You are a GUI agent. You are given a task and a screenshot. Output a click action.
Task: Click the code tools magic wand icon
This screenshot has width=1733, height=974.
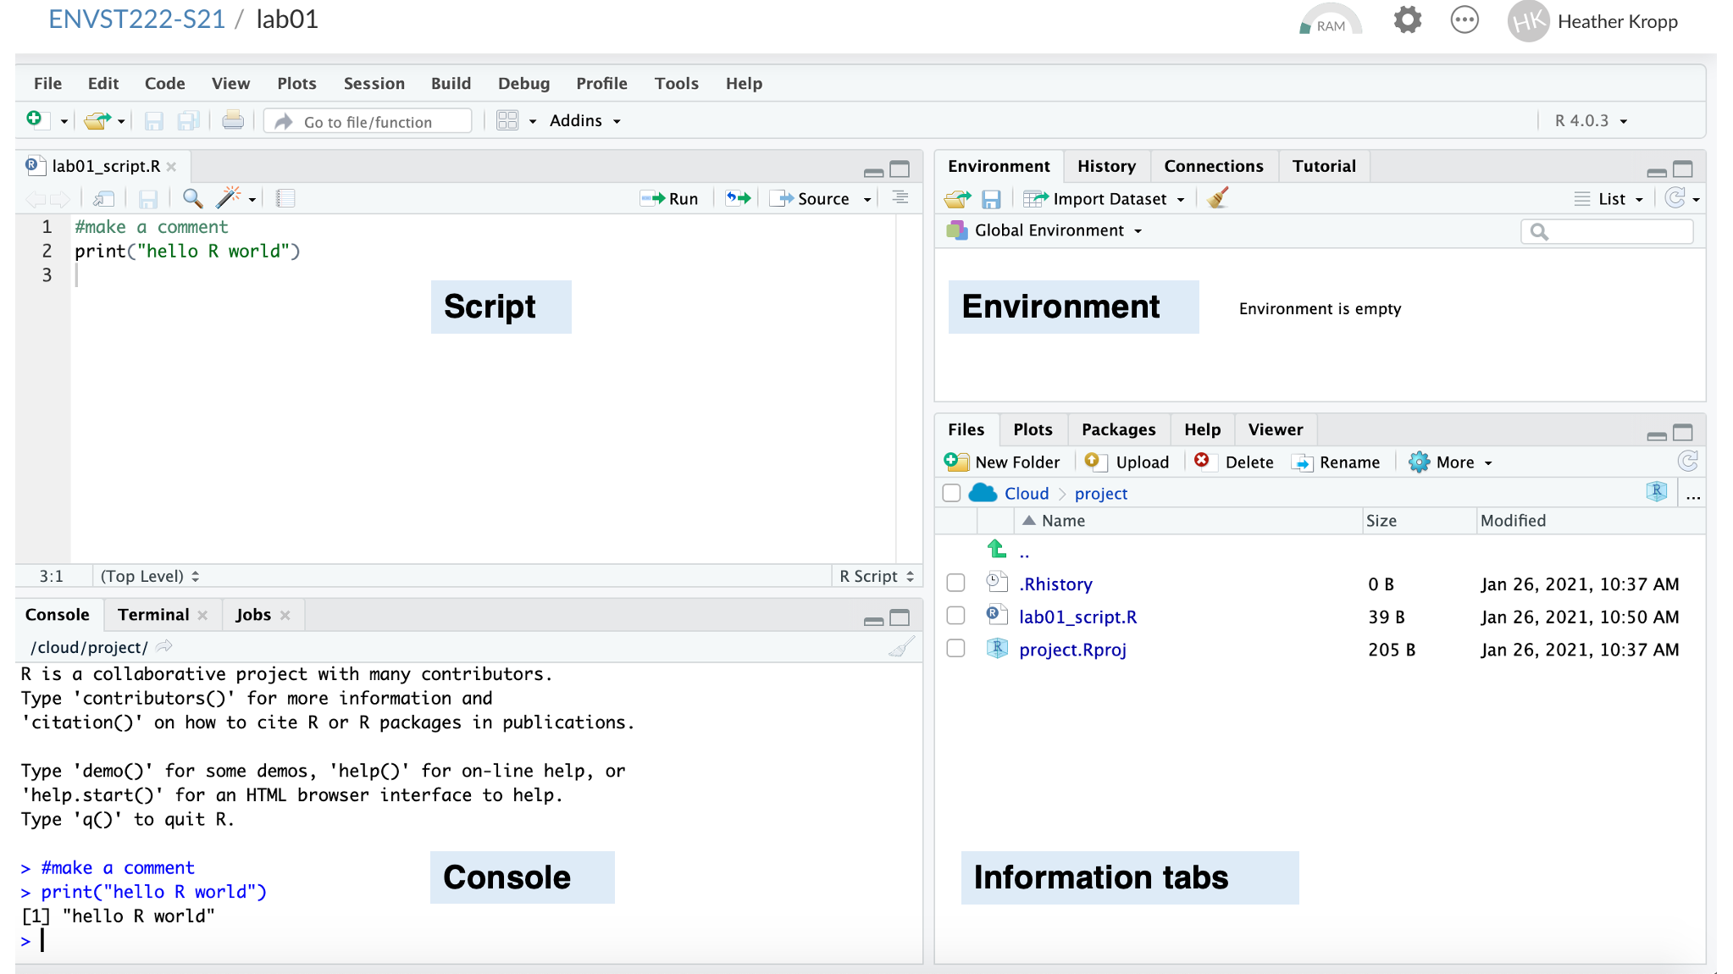point(228,198)
